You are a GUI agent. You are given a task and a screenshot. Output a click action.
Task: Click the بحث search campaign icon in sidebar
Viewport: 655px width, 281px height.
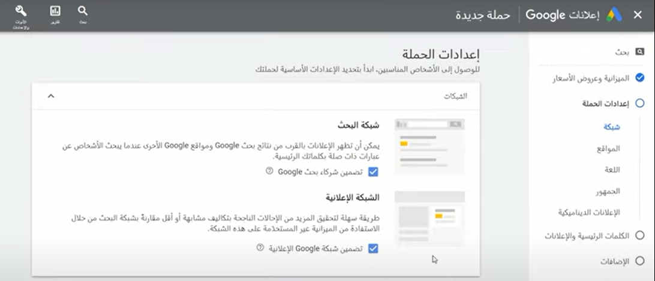(x=639, y=52)
